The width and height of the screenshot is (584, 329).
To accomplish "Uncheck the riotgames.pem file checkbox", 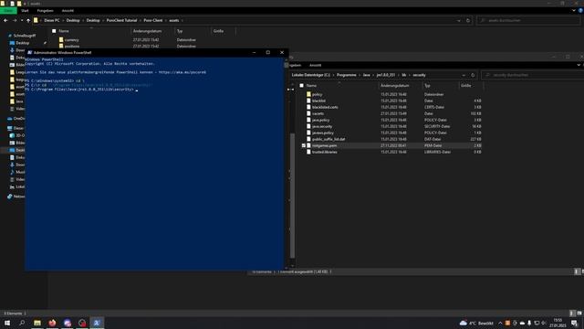I will 304,146.
